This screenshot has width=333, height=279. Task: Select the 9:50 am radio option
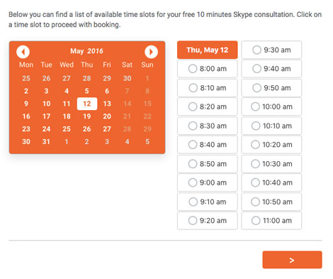(271, 88)
